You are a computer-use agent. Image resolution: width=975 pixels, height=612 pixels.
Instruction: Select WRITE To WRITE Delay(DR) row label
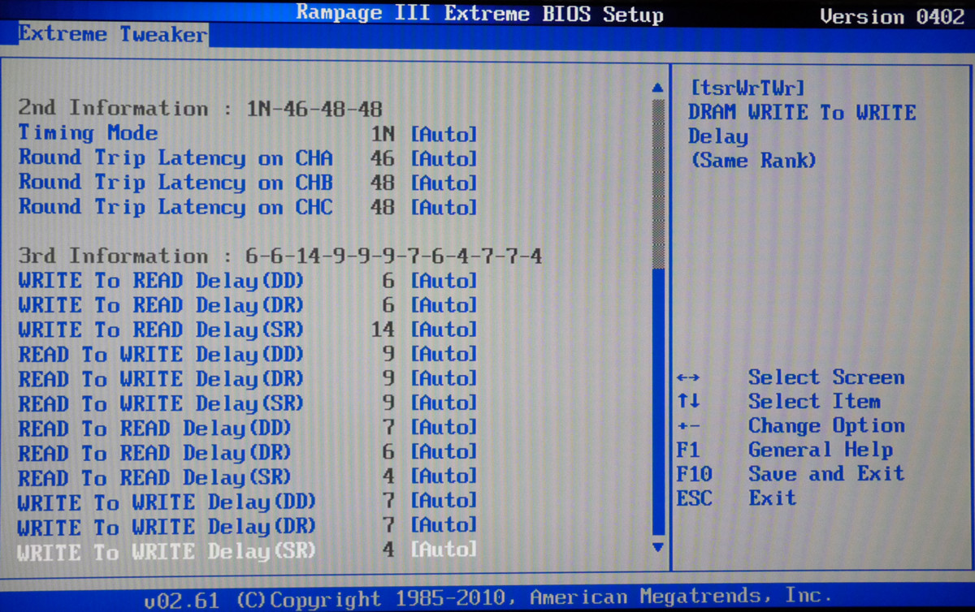pyautogui.click(x=167, y=526)
